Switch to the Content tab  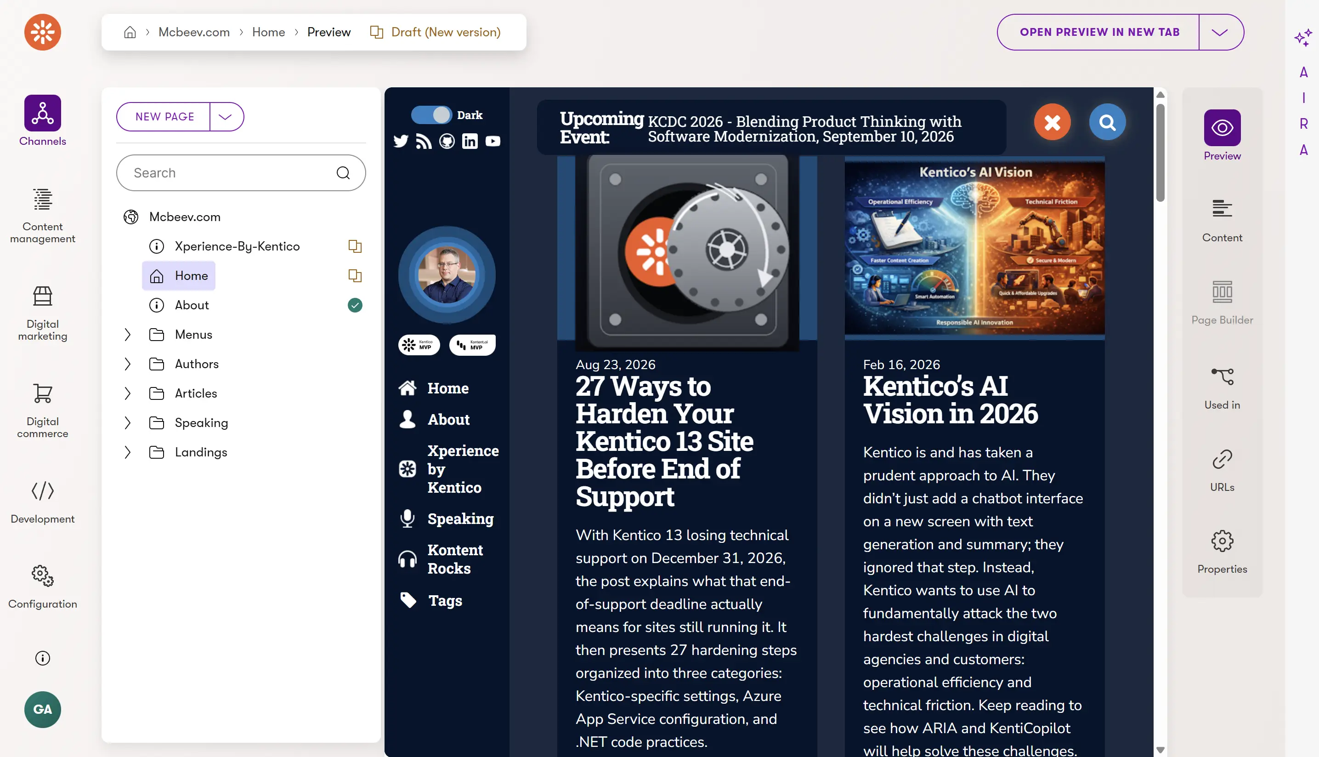[1222, 221]
